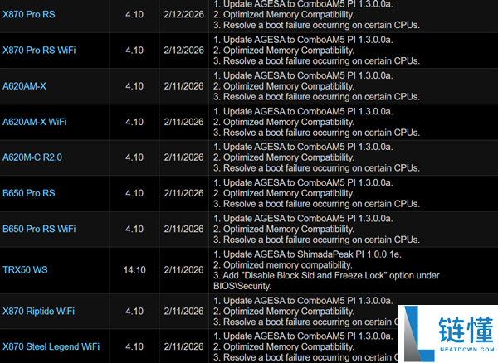The image size is (498, 363).
Task: Select version 4.10 in X870 Riptide WiFi row
Action: [x=134, y=312]
